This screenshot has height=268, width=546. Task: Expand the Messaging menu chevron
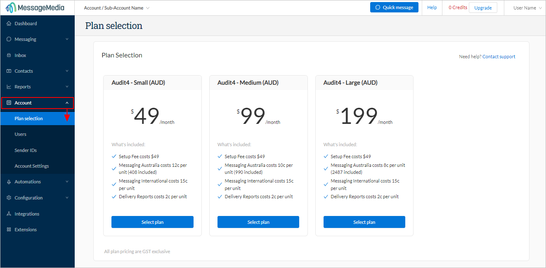click(67, 39)
